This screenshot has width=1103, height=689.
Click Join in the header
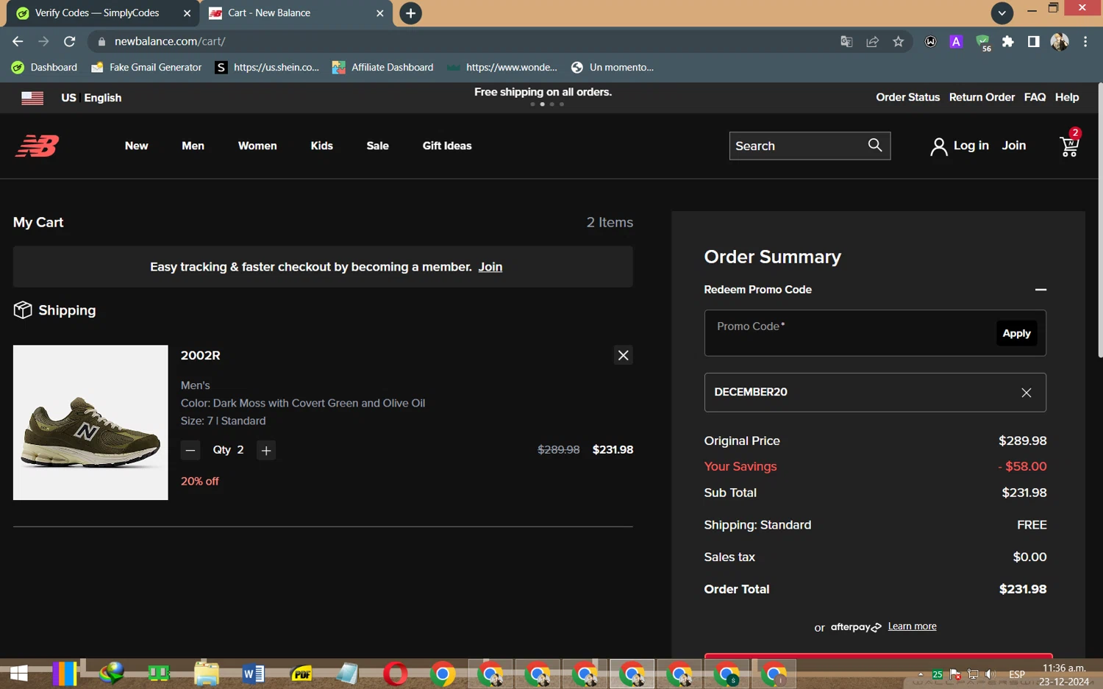point(1013,146)
